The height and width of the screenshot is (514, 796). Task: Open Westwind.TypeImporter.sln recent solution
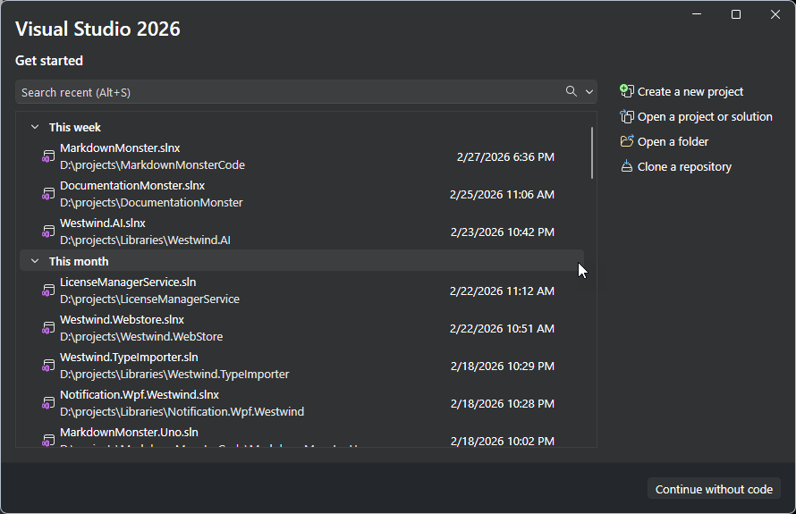(302, 366)
